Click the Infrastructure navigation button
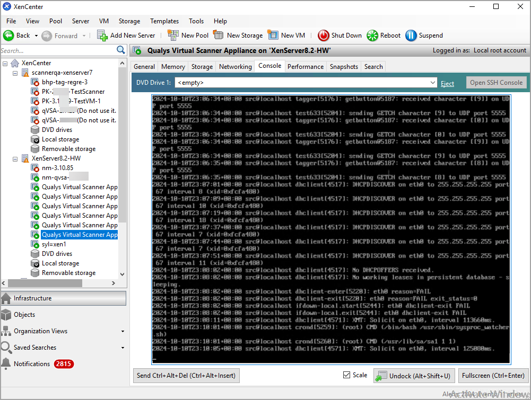Screen dimensions: 531x400 (64, 298)
